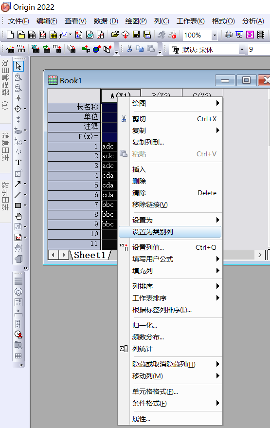Click the 长名称 label row header

[x=74, y=107]
